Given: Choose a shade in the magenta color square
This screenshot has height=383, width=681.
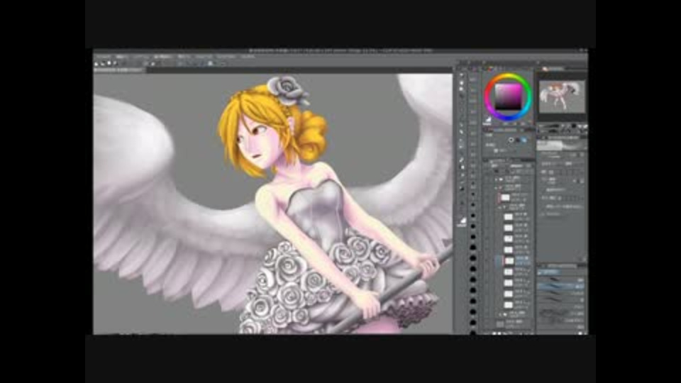Looking at the screenshot, I should tap(508, 96).
